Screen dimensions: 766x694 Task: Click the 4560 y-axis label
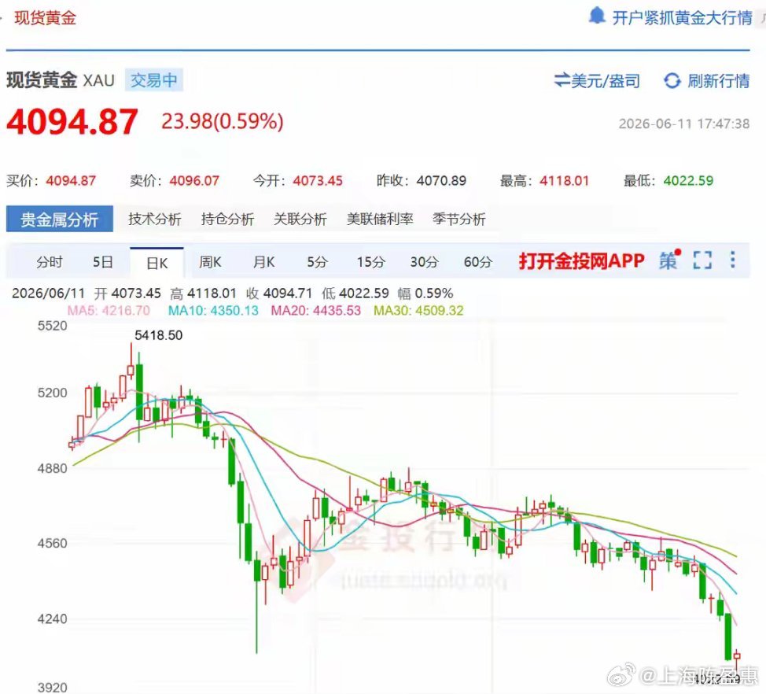click(x=52, y=543)
